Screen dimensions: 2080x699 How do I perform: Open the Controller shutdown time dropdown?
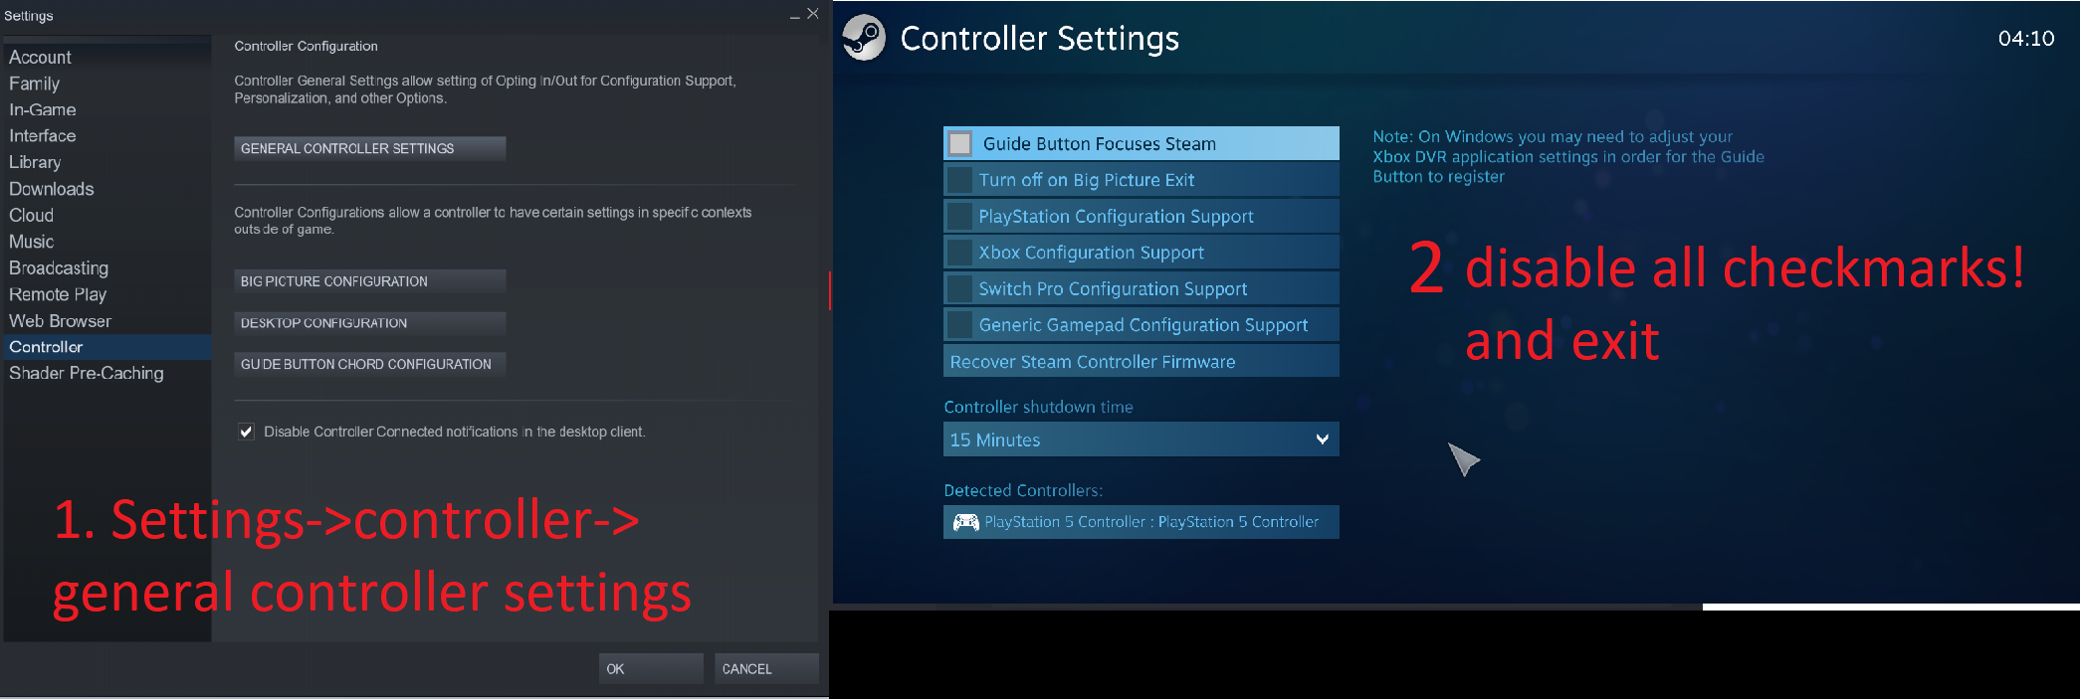click(1141, 439)
